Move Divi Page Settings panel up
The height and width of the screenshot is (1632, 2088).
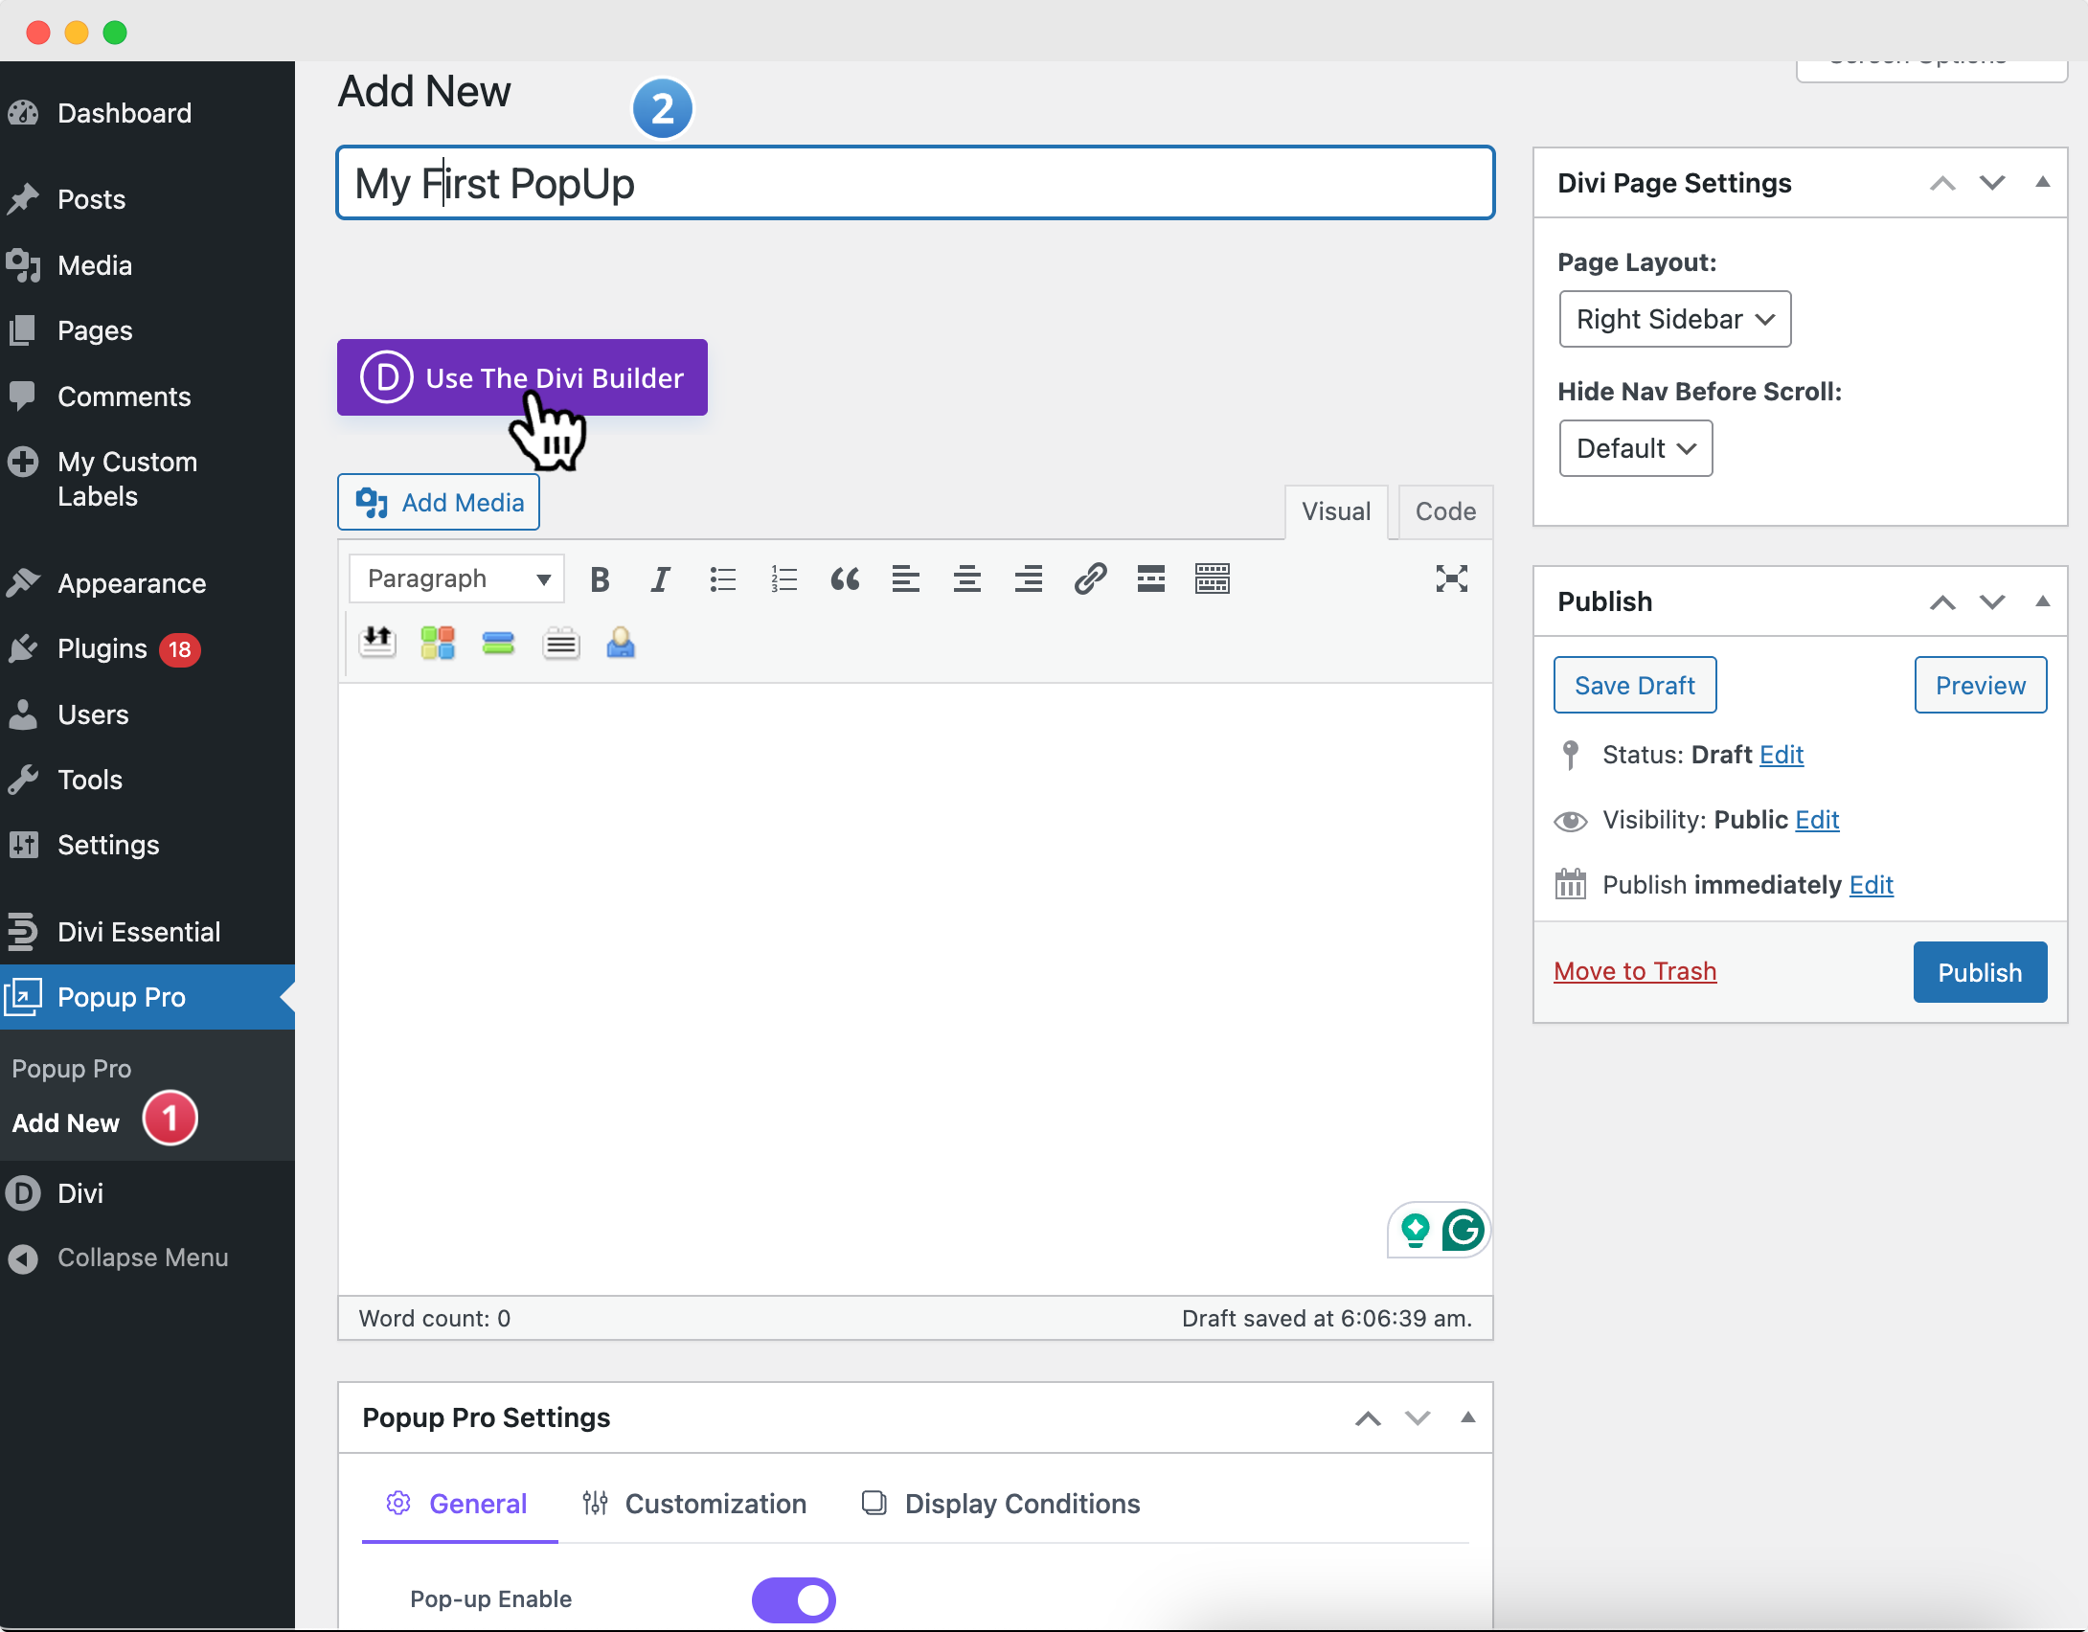tap(1942, 183)
